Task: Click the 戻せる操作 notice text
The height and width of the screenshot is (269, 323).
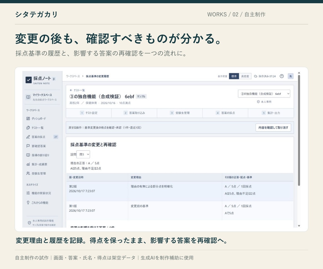Action: [105, 127]
